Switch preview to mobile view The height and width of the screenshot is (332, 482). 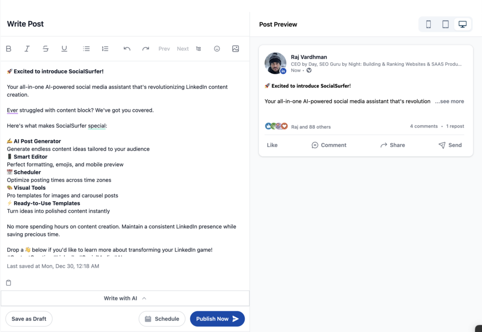[428, 24]
